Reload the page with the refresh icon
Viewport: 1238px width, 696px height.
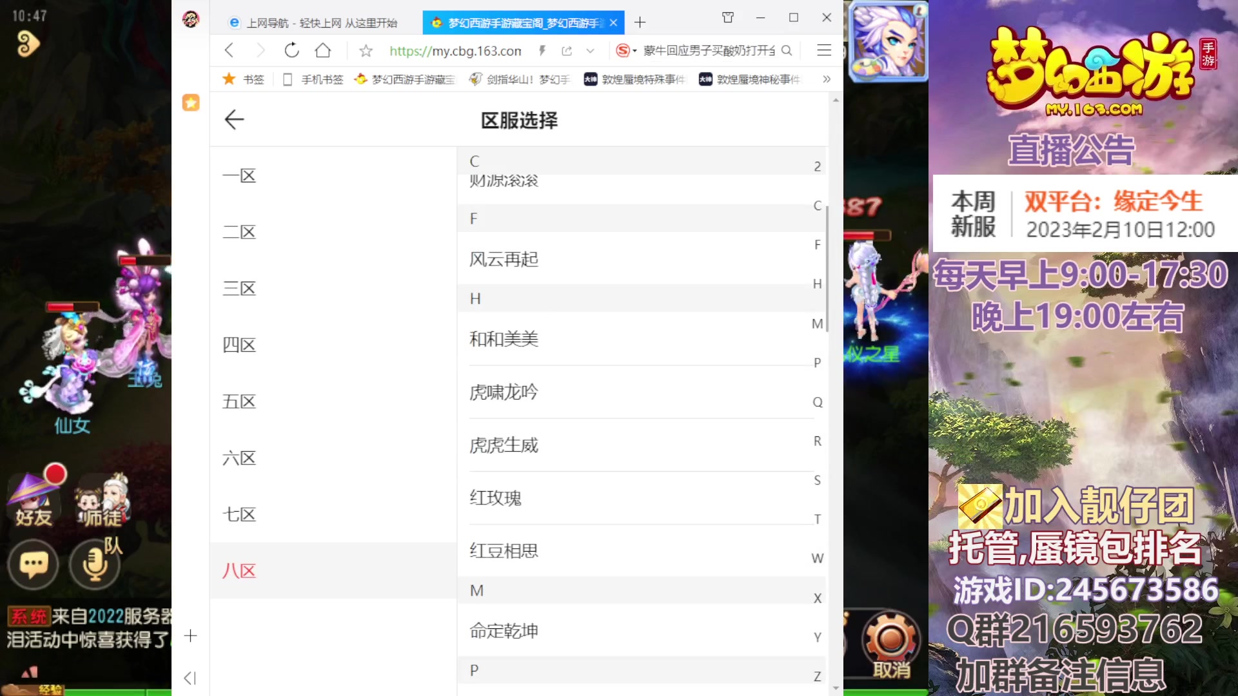291,50
